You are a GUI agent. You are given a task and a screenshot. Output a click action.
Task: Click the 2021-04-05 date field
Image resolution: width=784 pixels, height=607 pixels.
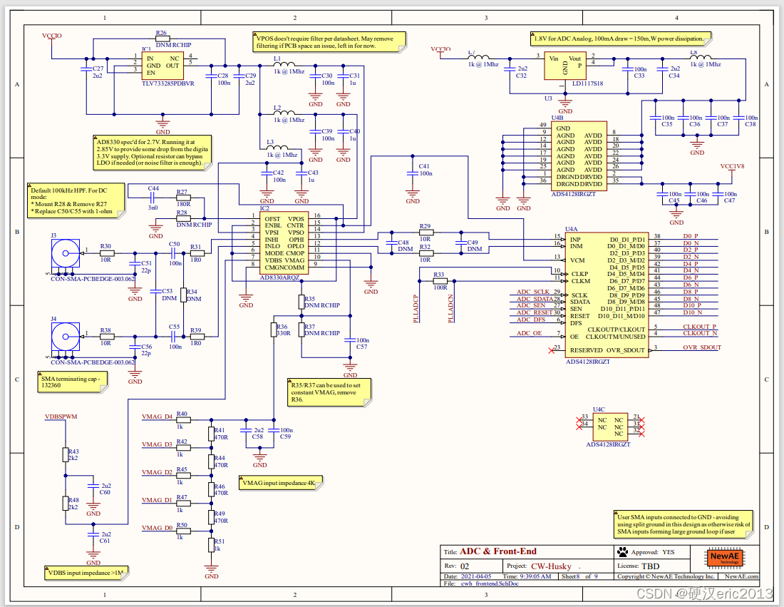click(x=476, y=576)
